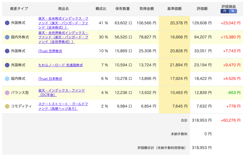Open 楽天・全世界株式インデックス・ファンド link
Viewport: 247px width, 159px height.
pyautogui.click(x=63, y=37)
